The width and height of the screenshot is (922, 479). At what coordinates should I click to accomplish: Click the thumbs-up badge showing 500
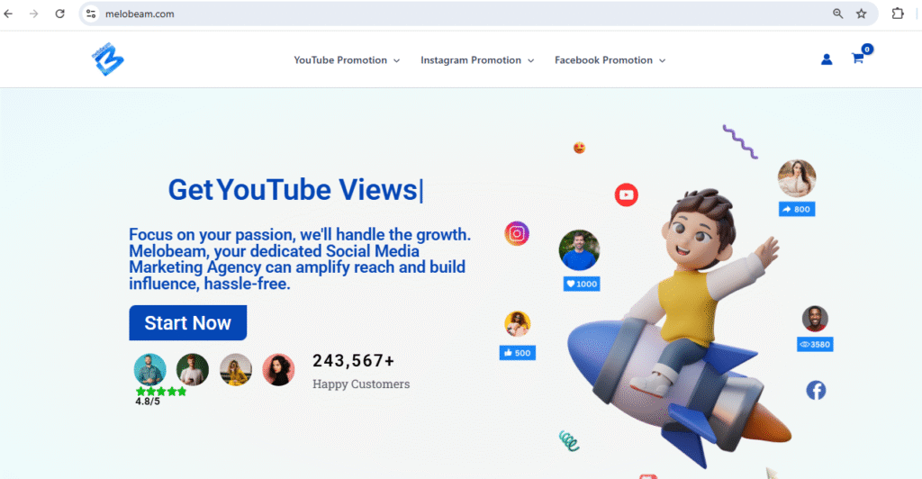click(x=518, y=353)
